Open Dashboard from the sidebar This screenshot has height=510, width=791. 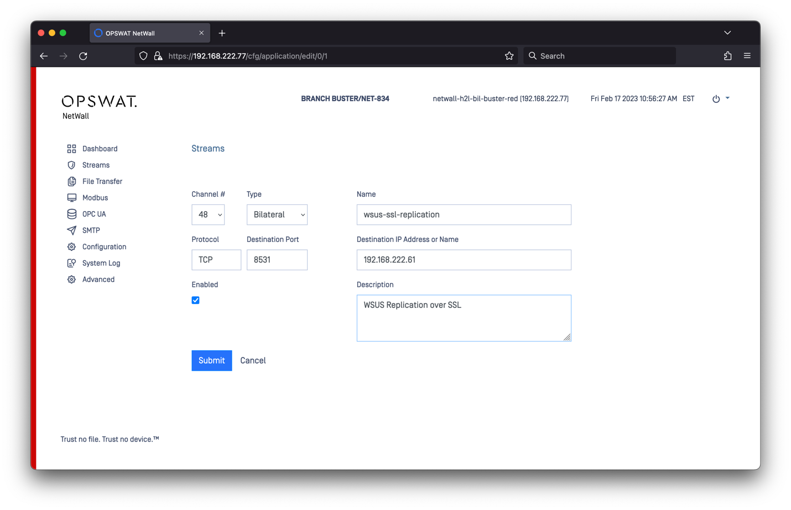click(x=100, y=149)
